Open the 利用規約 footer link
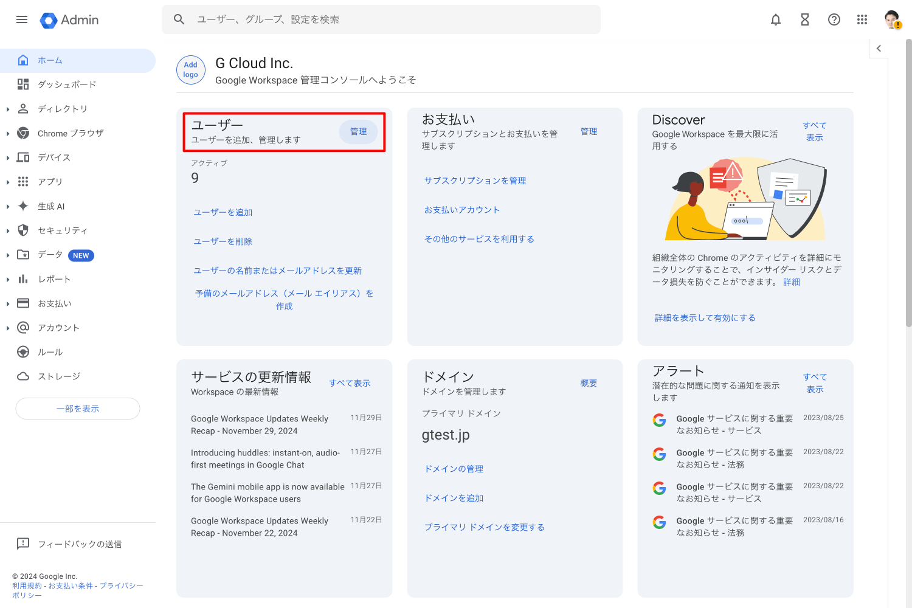 (27, 586)
